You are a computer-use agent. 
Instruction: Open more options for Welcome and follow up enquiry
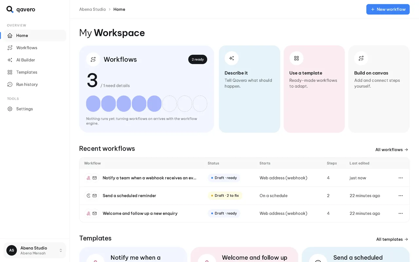pos(401,213)
